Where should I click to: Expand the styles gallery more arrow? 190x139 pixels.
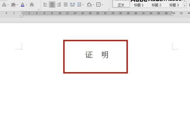coord(184,6)
